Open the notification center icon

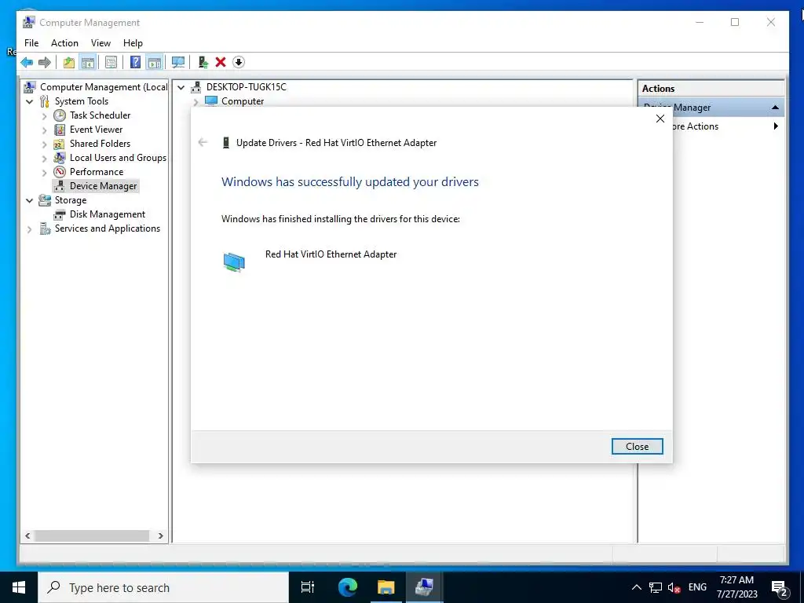click(x=780, y=589)
